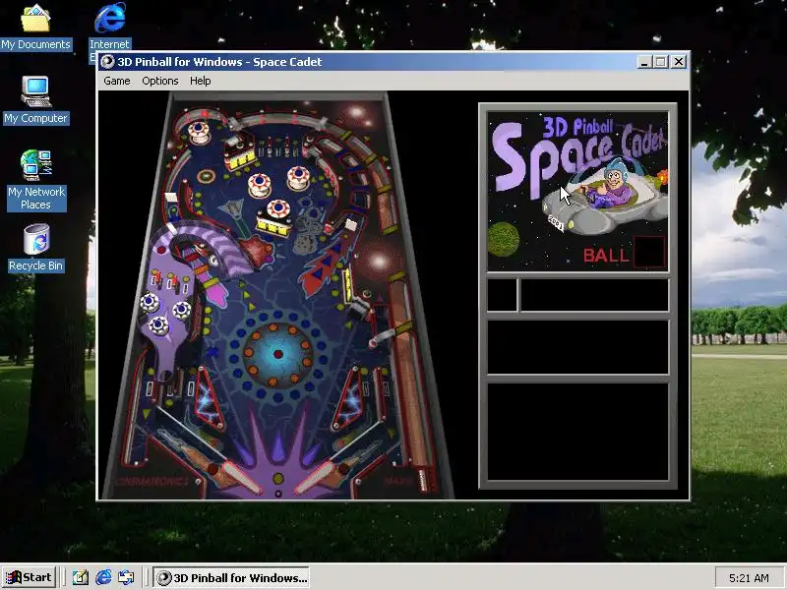This screenshot has width=787, height=590.
Task: Click the 3D Pinball taskbar button
Action: [231, 577]
